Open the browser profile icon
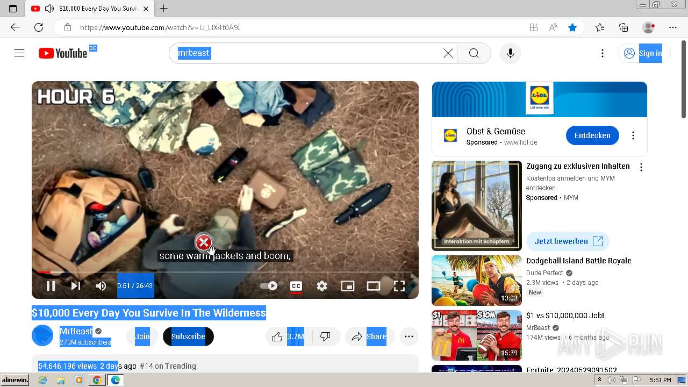Viewport: 688px width, 387px height. (649, 27)
